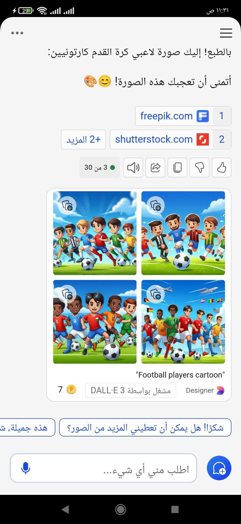
Task: Tap the lightning coin boosts icon
Action: [71, 389]
